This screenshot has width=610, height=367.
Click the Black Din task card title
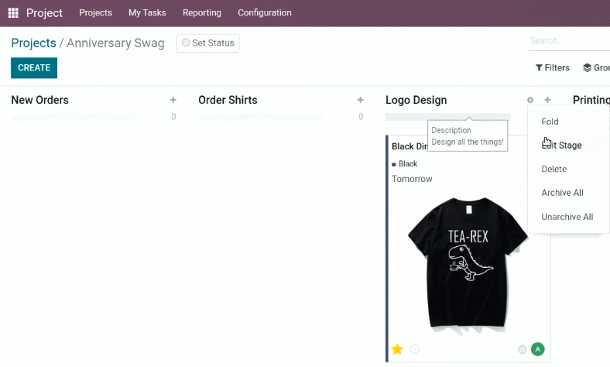click(410, 146)
